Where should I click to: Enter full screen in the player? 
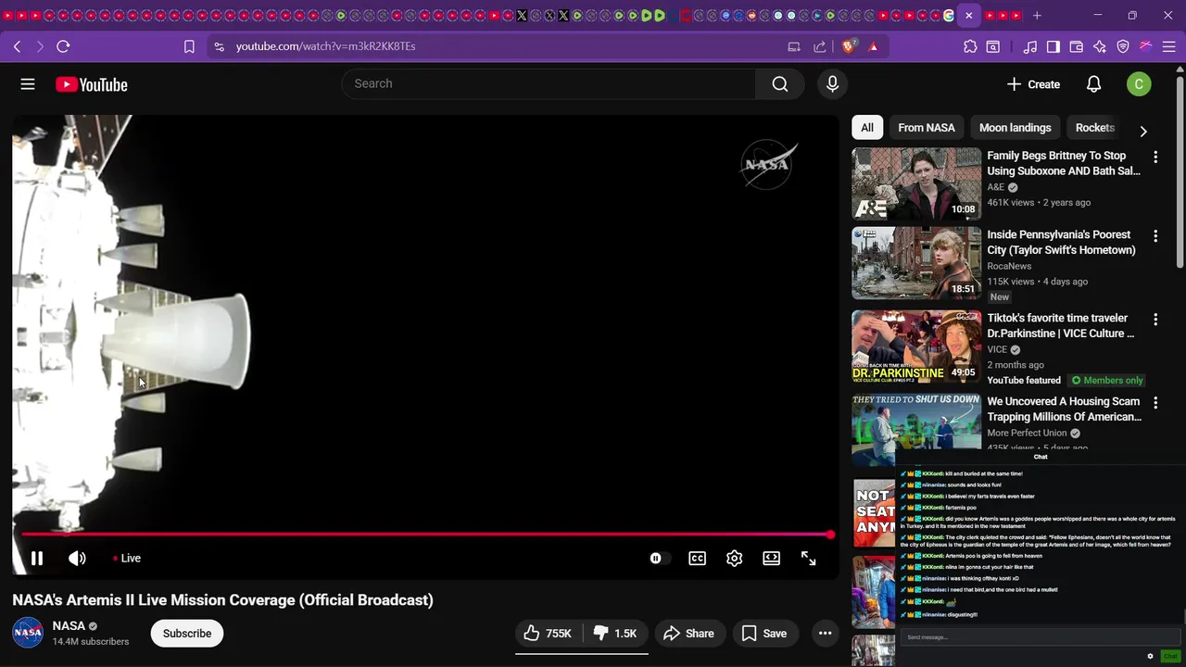808,558
